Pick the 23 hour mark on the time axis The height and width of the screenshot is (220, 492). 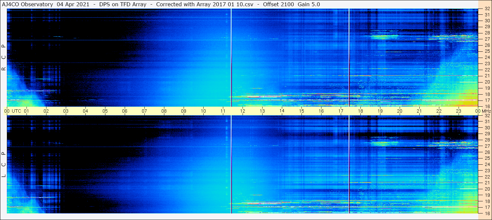[x=459, y=111]
